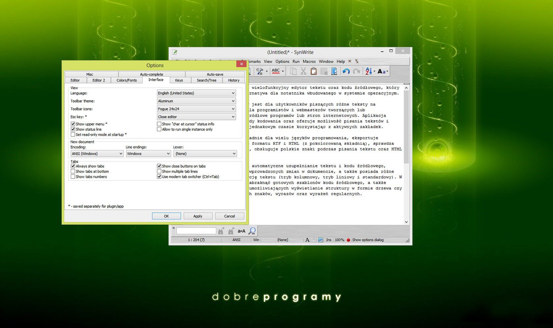Close the quick search bar with its X
553x328 pixels.
pos(173,228)
